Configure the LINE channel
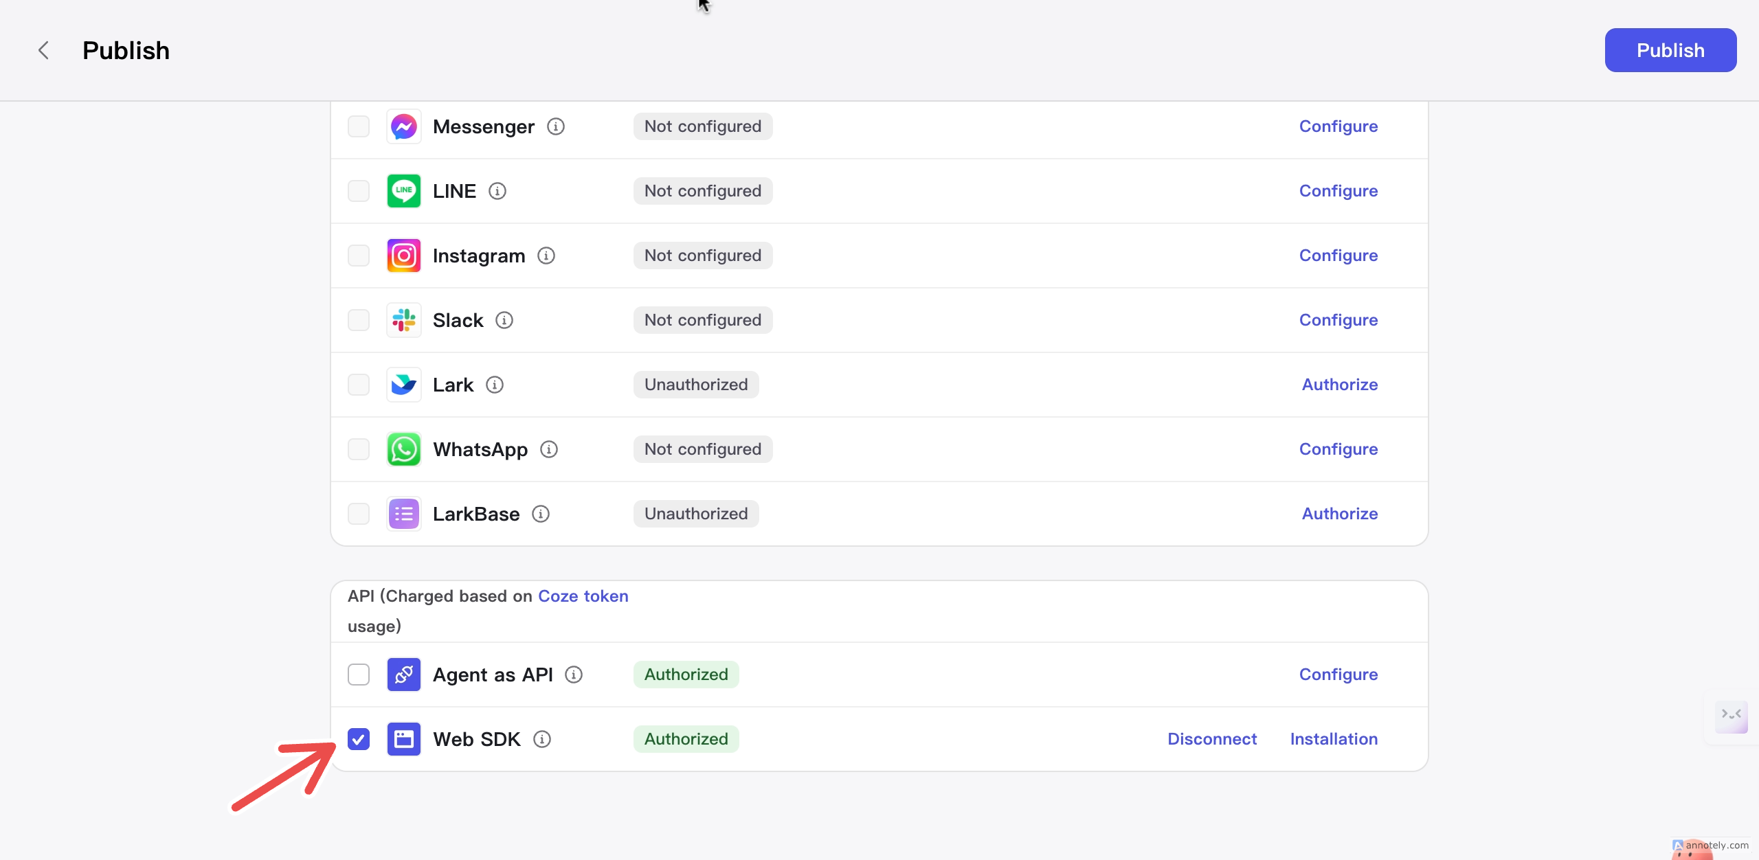 pyautogui.click(x=1338, y=191)
